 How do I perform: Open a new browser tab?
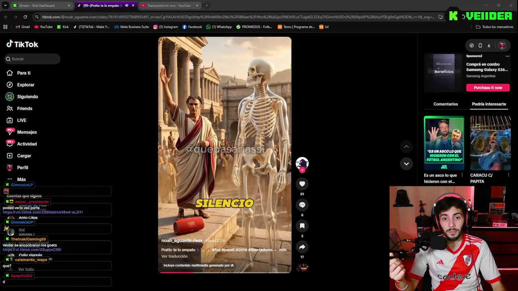click(x=207, y=6)
